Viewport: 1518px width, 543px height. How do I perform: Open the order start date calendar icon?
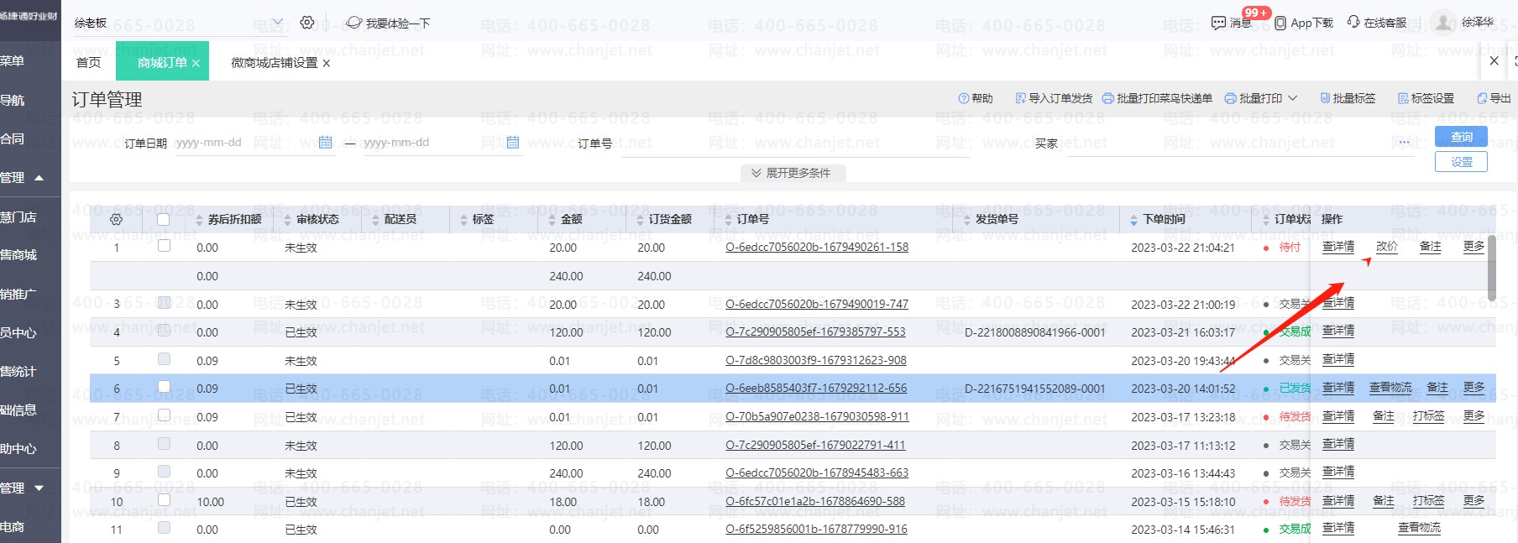point(326,143)
